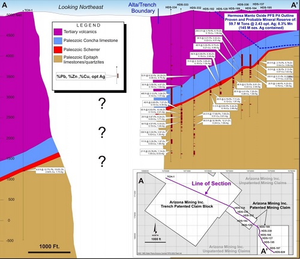
Task: Click the Hermosa Manto Oxide PFS Pit text box
Action: (260, 22)
